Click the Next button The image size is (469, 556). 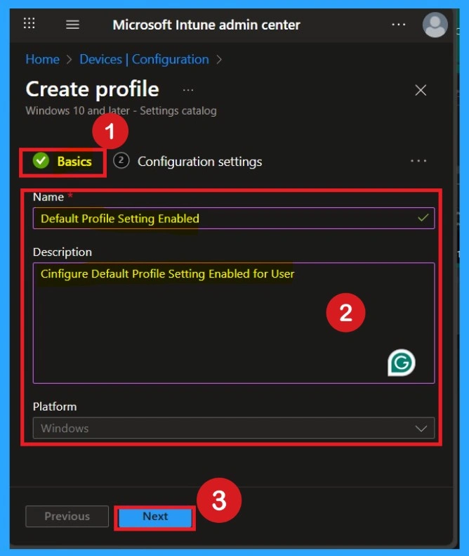[155, 517]
